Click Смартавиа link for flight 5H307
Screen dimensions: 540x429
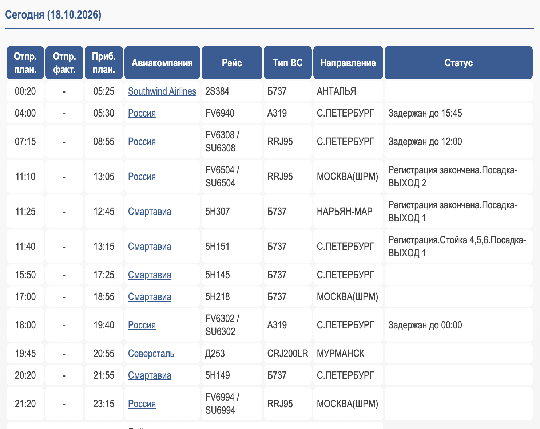150,211
